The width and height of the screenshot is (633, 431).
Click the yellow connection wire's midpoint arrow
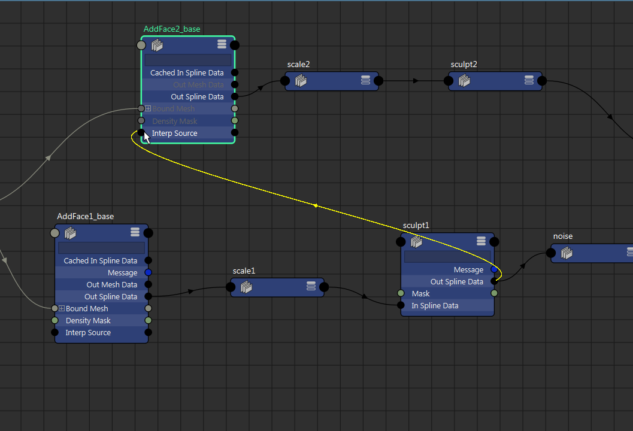tap(316, 204)
